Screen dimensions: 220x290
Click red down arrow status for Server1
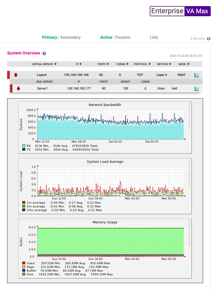pos(19,89)
